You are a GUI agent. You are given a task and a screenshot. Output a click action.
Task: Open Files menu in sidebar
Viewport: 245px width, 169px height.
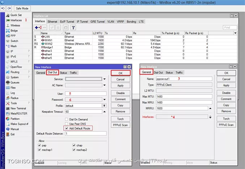(x=11, y=88)
